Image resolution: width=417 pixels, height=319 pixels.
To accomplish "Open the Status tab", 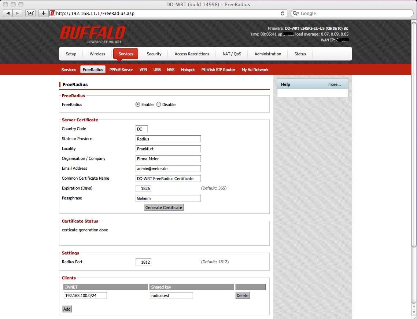I will click(x=300, y=54).
